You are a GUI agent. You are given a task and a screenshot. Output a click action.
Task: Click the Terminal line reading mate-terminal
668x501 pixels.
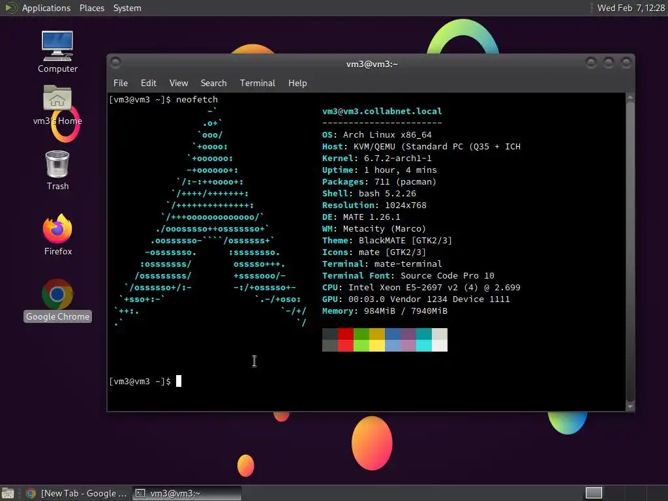382,264
